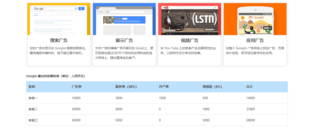Click the 套餐 column header

[x=32, y=87]
